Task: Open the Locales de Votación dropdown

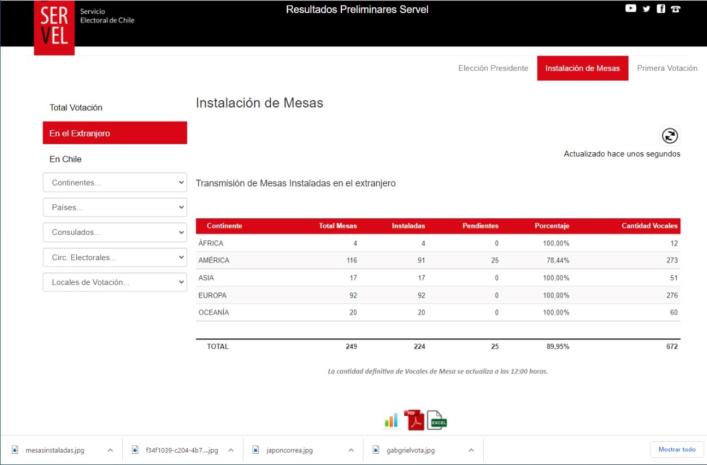Action: (x=115, y=282)
